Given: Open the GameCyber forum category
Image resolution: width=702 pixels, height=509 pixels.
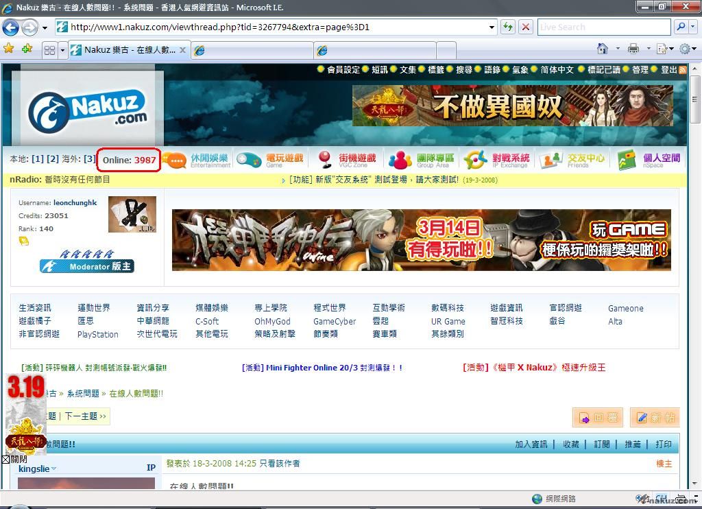Looking at the screenshot, I should [x=335, y=321].
